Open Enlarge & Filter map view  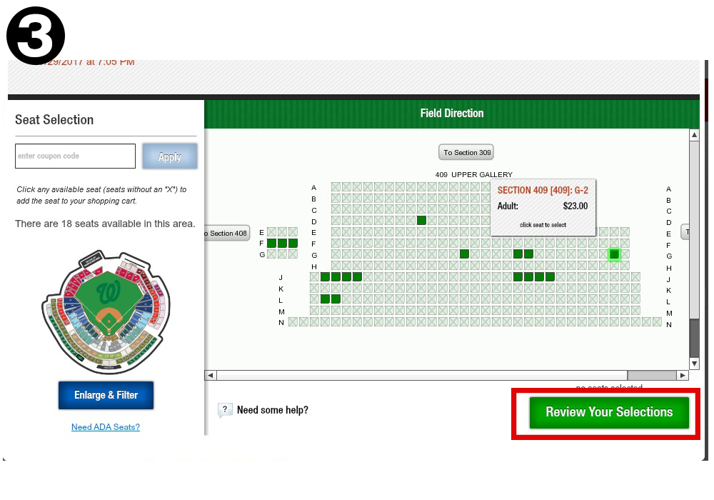click(106, 395)
